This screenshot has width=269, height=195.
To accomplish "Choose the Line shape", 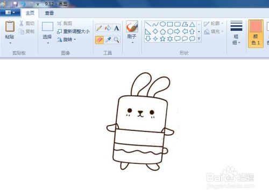I will click(x=148, y=24).
